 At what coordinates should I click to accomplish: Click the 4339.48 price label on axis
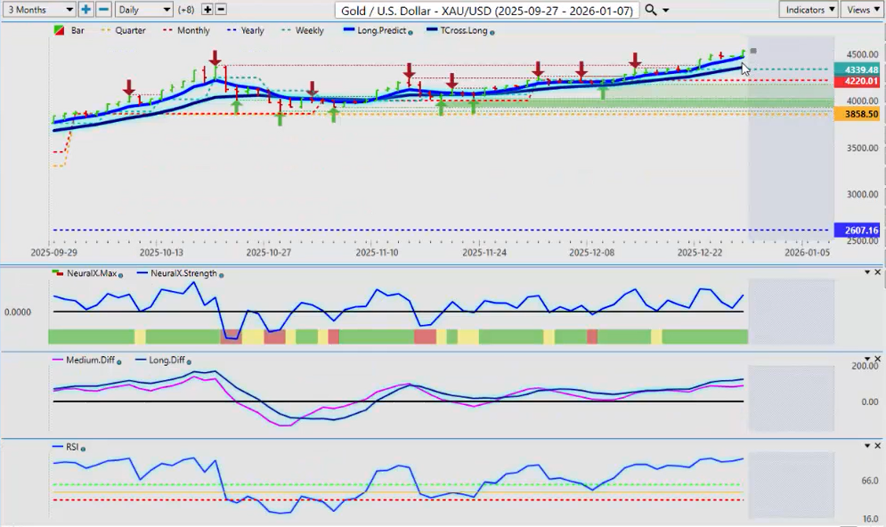point(856,69)
